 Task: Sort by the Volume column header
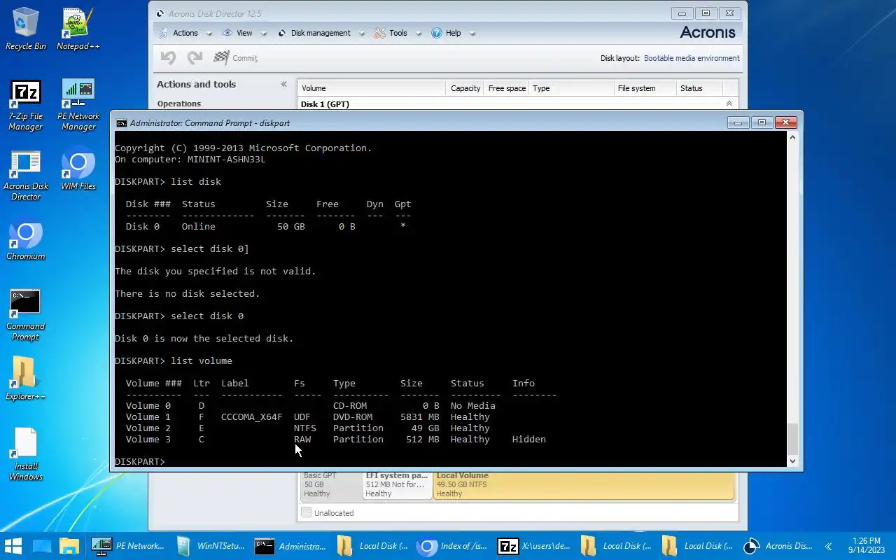coord(371,88)
